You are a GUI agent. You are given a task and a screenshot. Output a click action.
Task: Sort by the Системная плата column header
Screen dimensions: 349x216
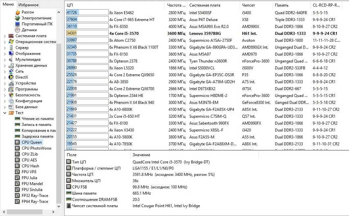213,5
